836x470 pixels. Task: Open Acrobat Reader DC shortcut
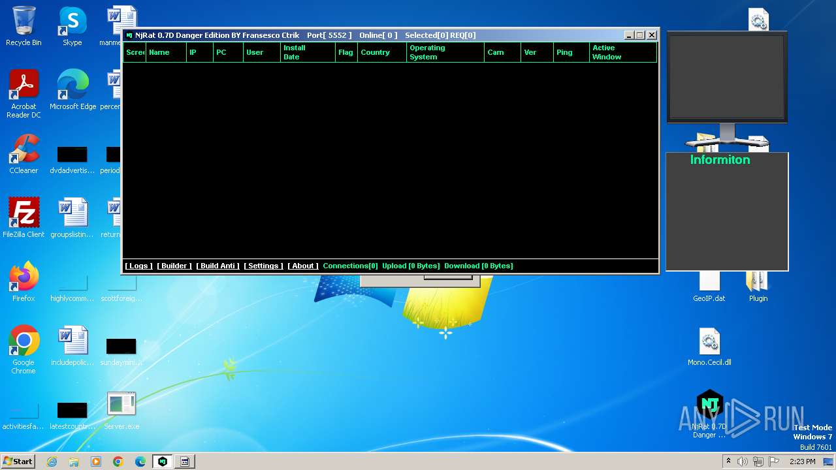[x=24, y=94]
